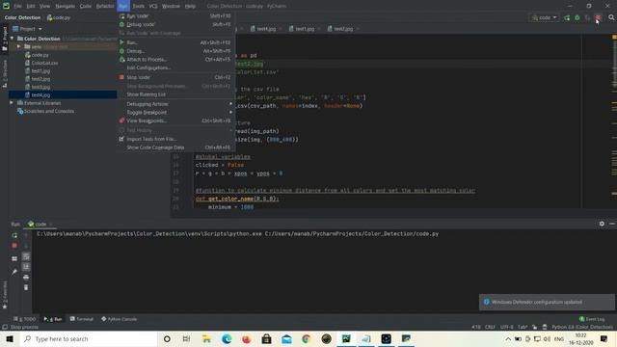Open Run panel settings gear

point(602,224)
